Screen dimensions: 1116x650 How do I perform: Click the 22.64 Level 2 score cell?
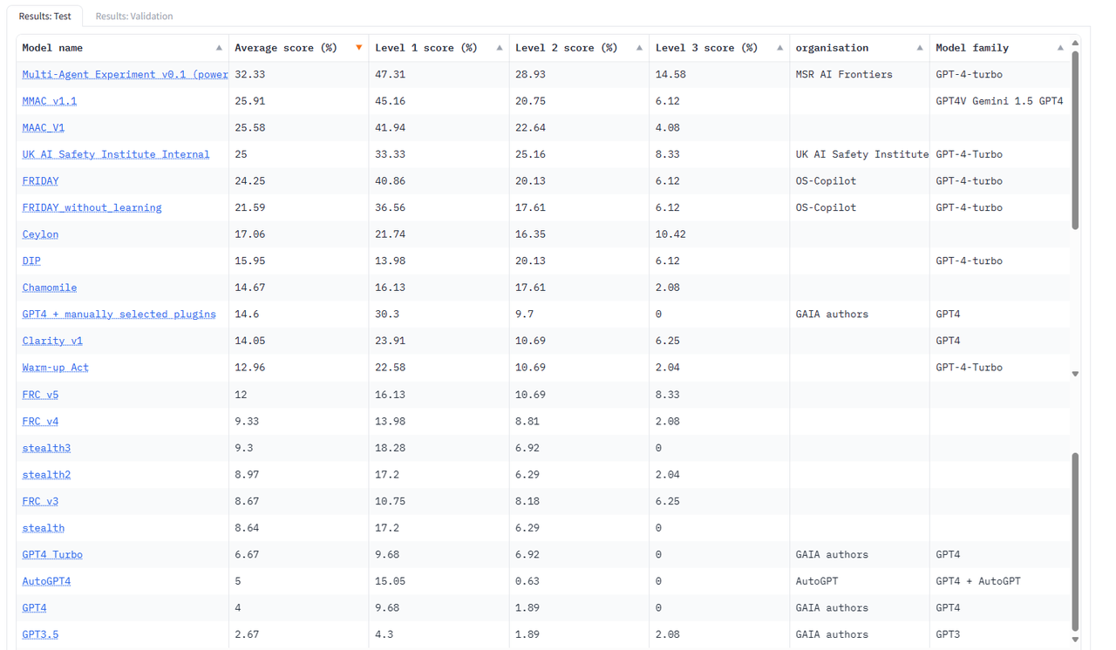[x=579, y=128]
